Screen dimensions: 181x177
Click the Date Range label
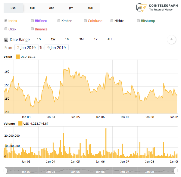click(20, 39)
